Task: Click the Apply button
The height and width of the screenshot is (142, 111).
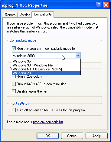Action: pos(96,136)
